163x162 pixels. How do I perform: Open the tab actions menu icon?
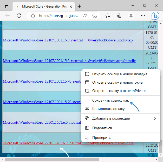click(x=6, y=7)
